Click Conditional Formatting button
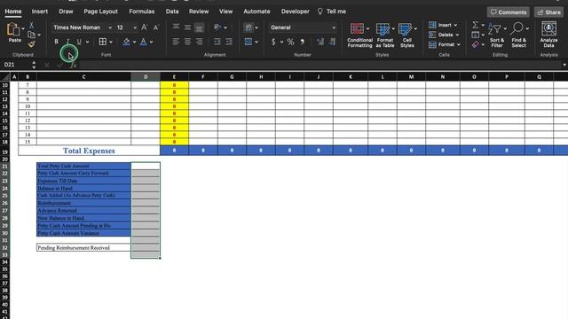This screenshot has width=568, height=319. [359, 35]
